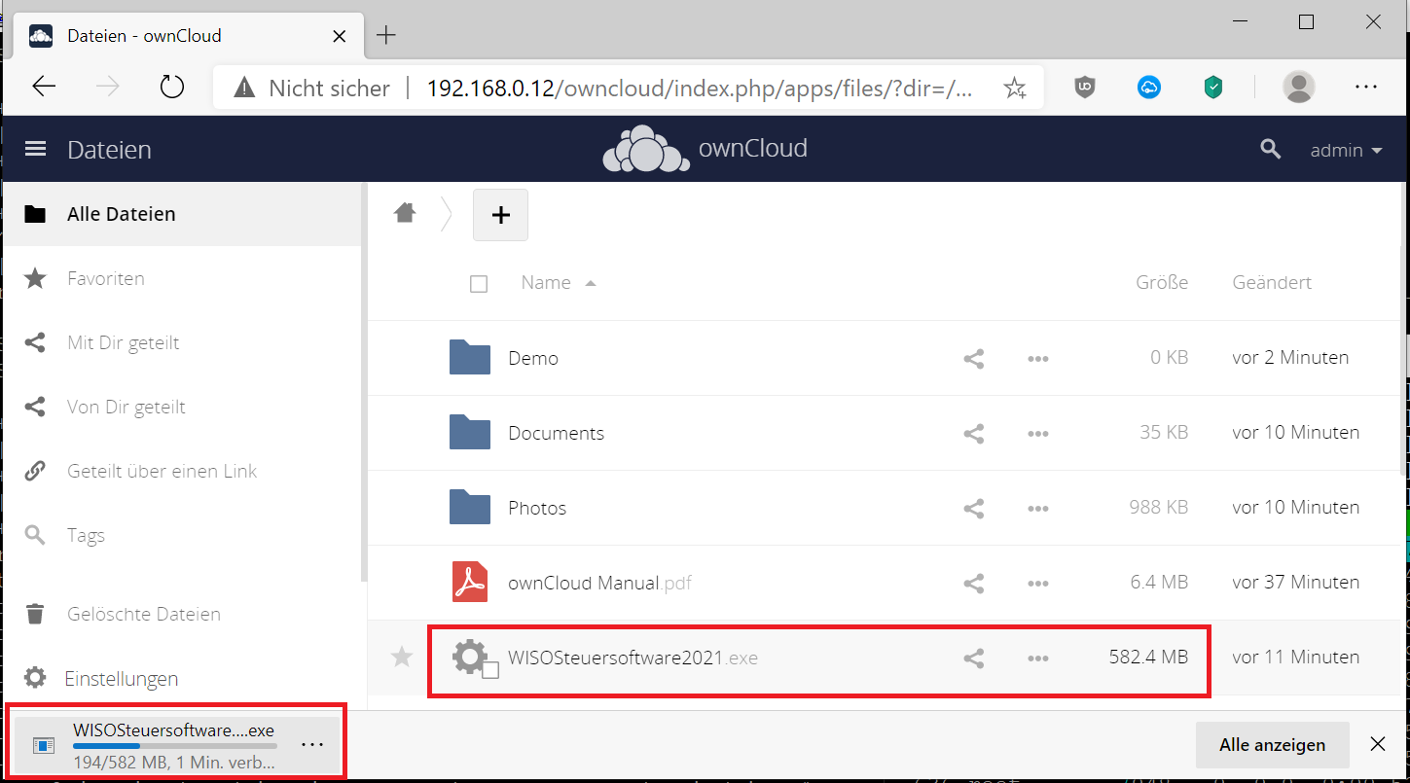This screenshot has width=1410, height=783.
Task: Open more actions for Demo folder
Action: click(x=1037, y=359)
